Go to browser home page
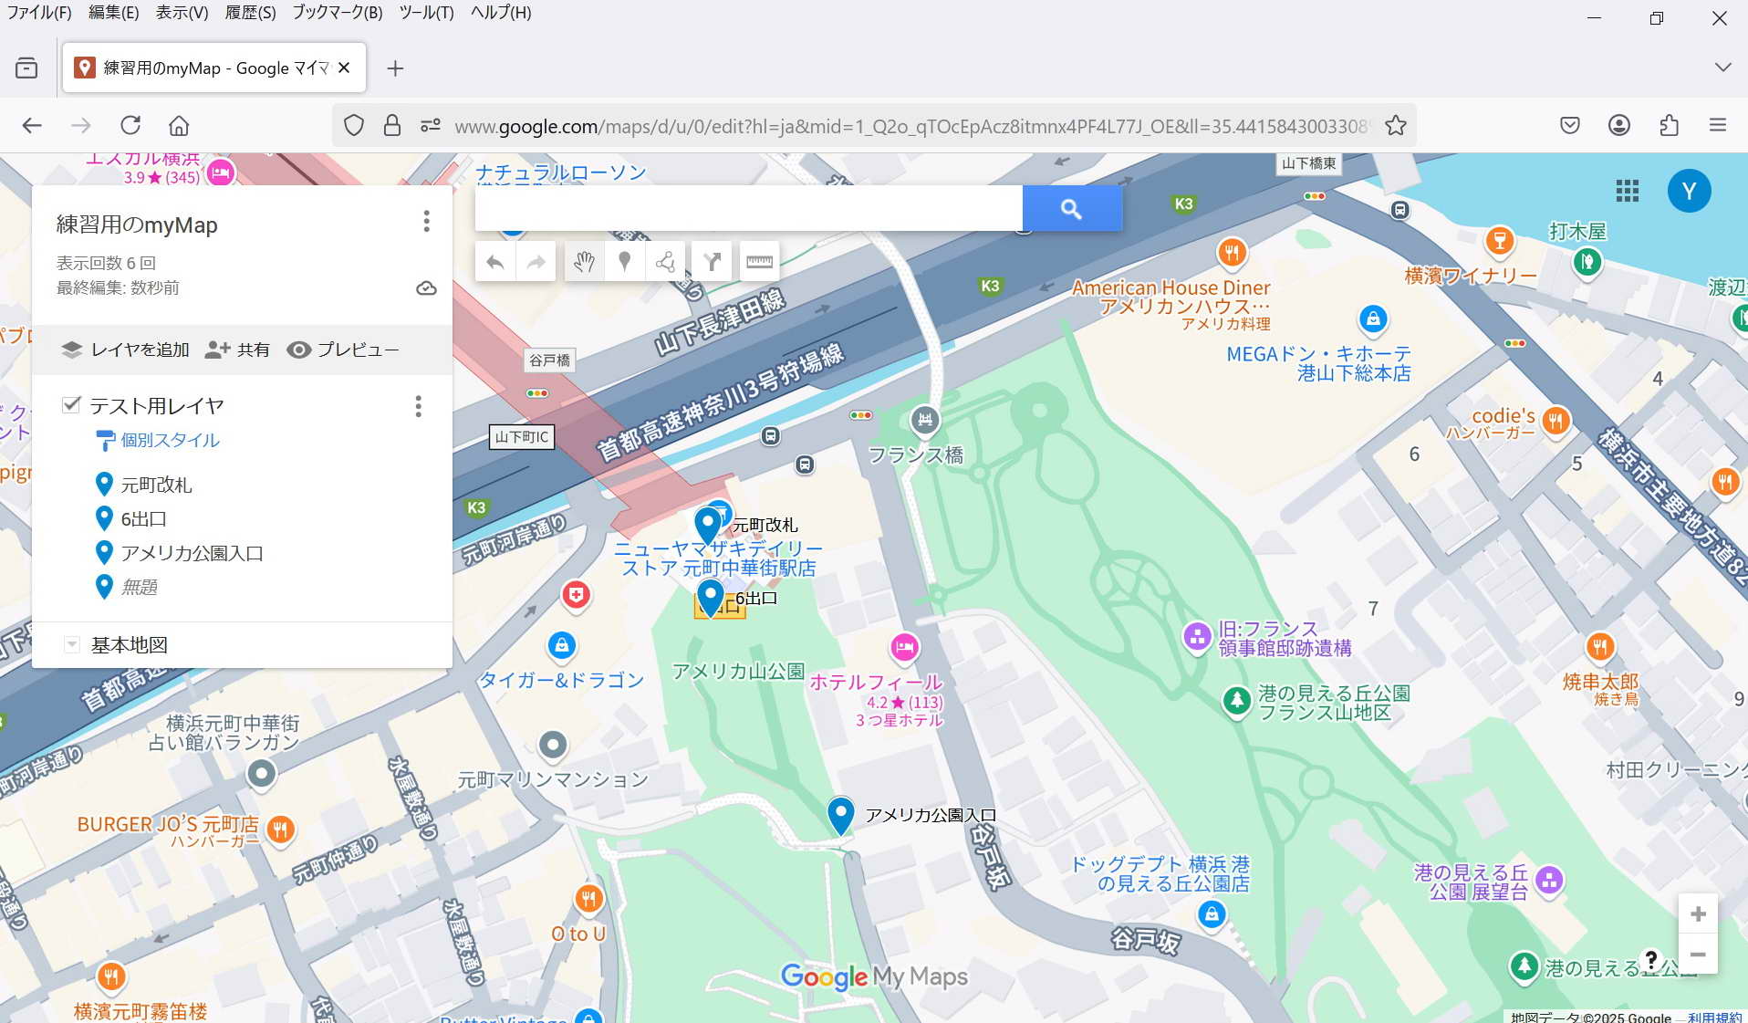The image size is (1748, 1023). coord(179,126)
